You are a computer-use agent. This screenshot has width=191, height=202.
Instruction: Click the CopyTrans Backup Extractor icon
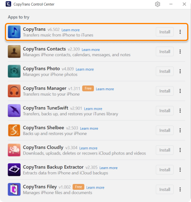[14, 169]
